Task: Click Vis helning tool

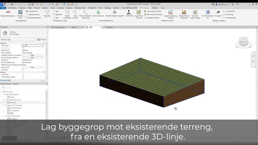Action: point(228,14)
